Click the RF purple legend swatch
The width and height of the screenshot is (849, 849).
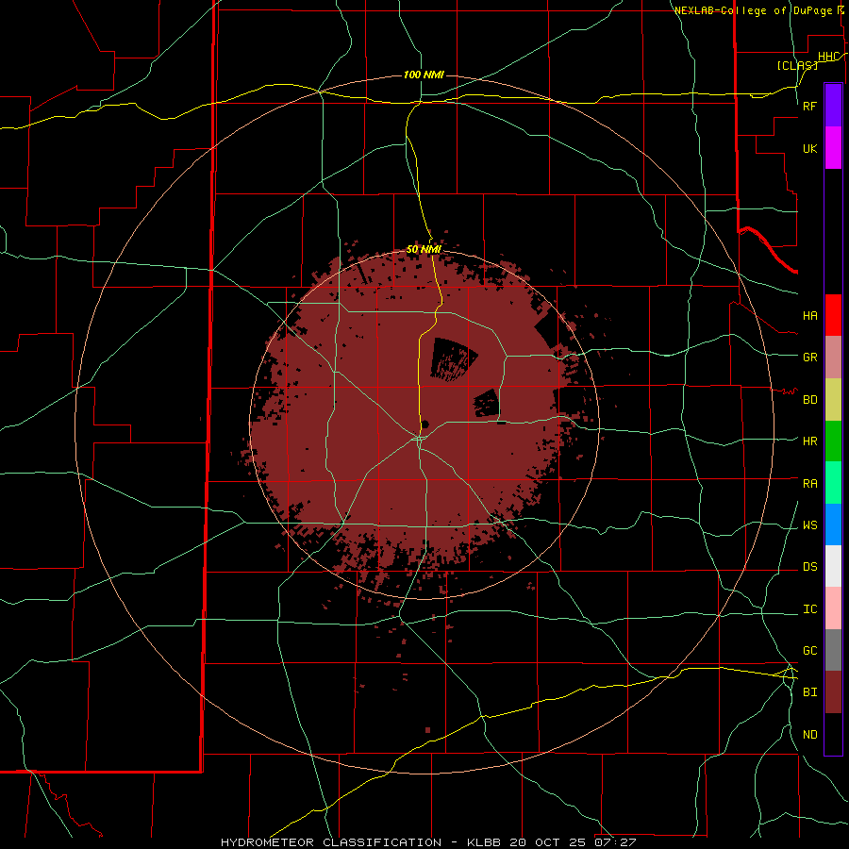tap(833, 106)
